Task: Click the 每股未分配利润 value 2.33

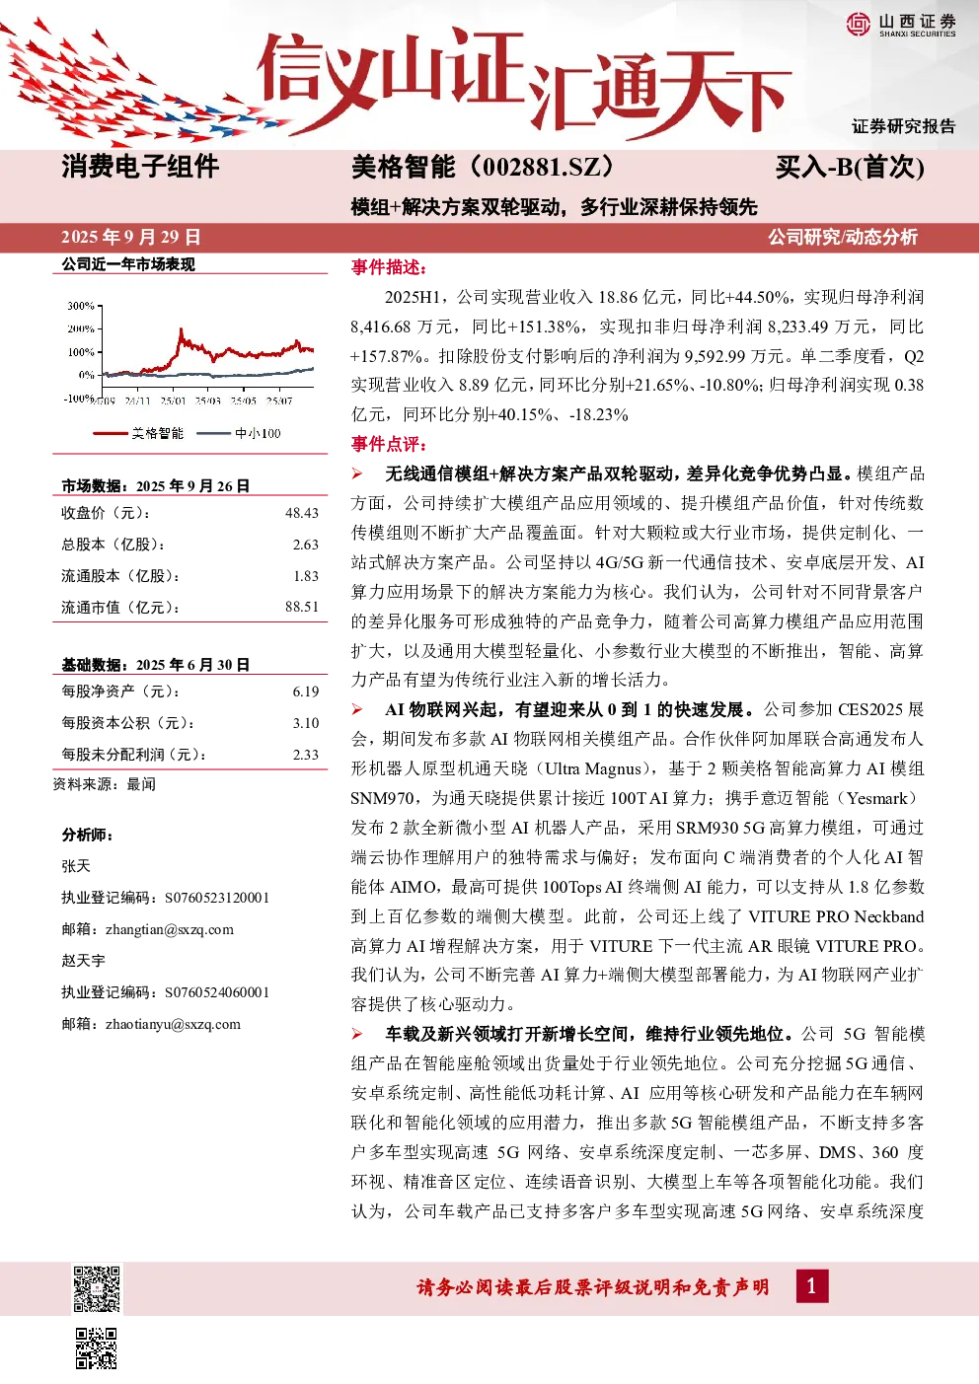Action: coord(306,755)
